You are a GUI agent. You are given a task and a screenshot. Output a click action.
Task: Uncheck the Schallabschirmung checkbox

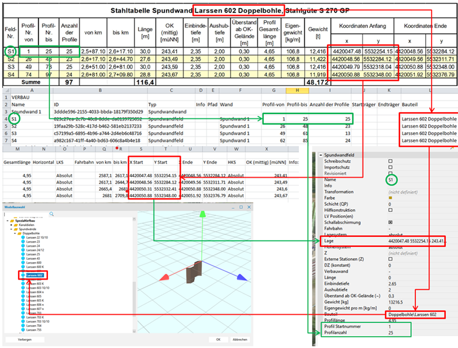click(390, 222)
